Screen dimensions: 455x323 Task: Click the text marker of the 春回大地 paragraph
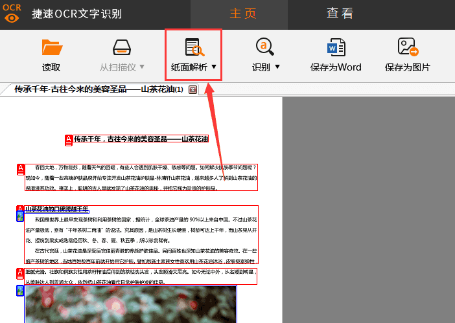click(20, 170)
